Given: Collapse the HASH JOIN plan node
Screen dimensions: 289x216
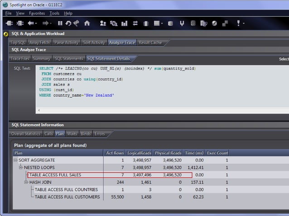Looking at the screenshot, I should (26, 182).
